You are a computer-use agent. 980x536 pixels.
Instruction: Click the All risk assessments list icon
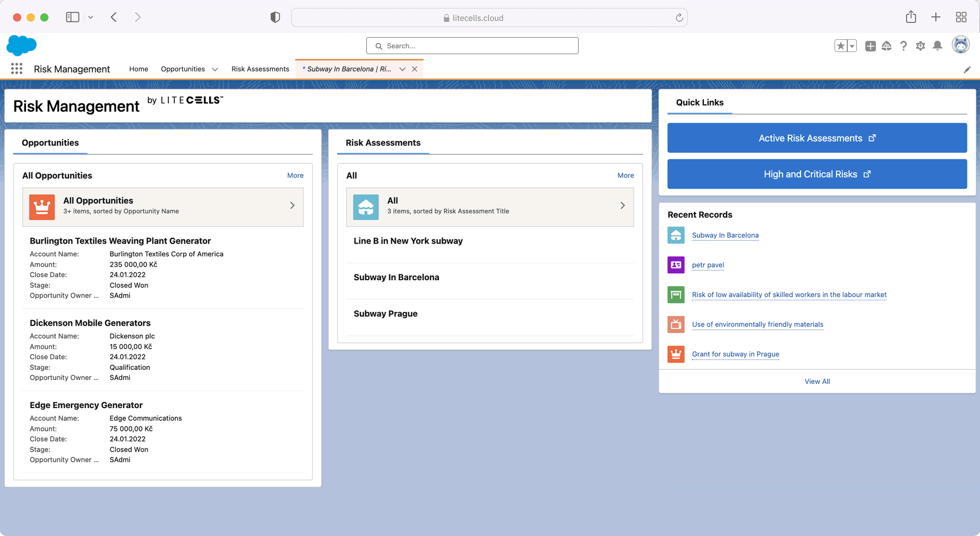click(x=366, y=206)
